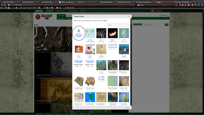
Task: Click the Start a wiki button
Action: click(x=50, y=11)
